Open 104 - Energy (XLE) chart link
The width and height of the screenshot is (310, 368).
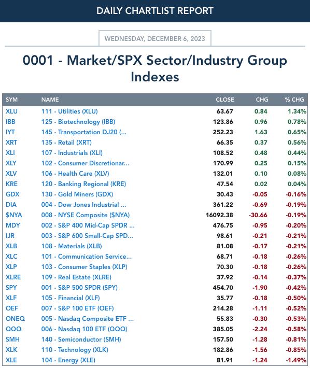68,360
